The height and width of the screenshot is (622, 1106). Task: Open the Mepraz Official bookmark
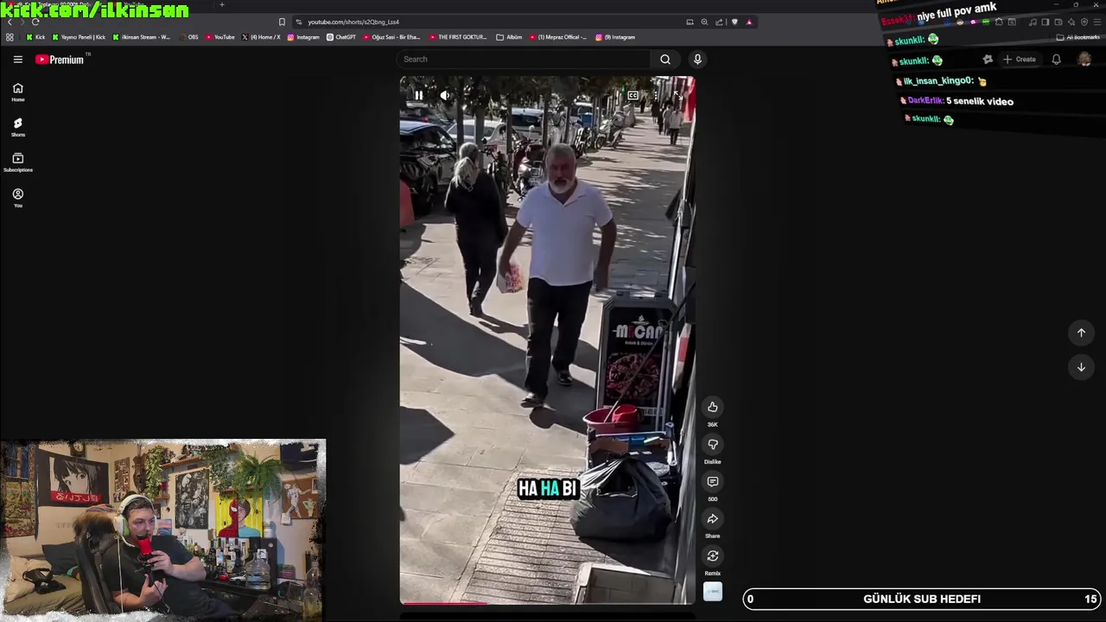pyautogui.click(x=557, y=37)
